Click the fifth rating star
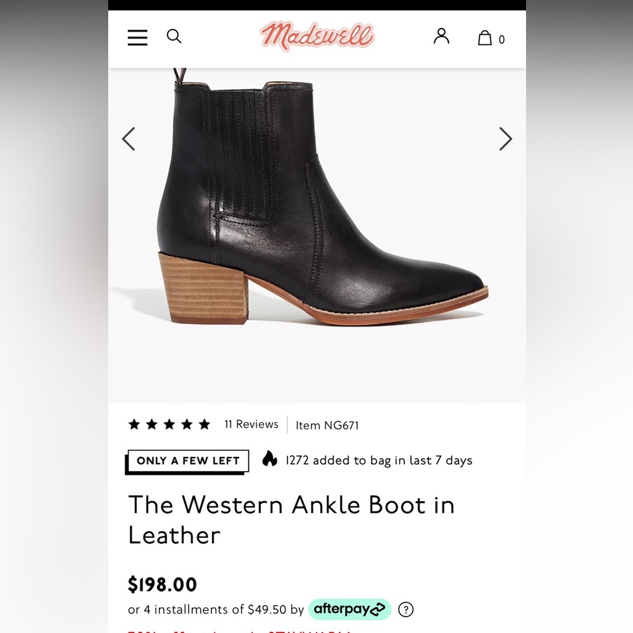Viewport: 633px width, 633px height. coord(204,424)
